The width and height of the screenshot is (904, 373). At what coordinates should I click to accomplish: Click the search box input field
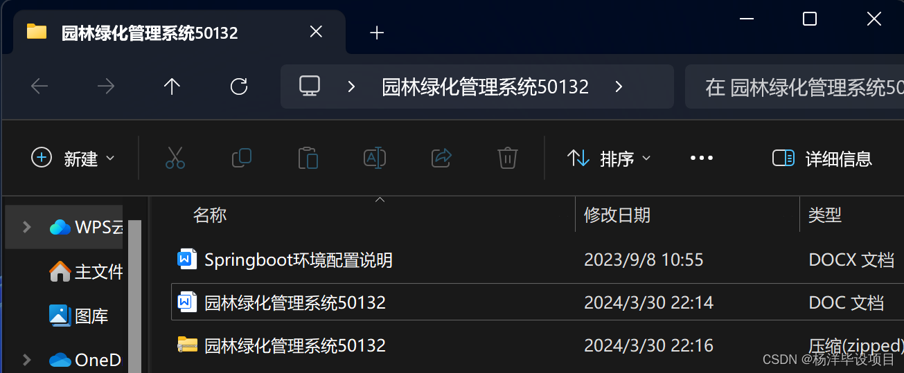click(x=794, y=87)
